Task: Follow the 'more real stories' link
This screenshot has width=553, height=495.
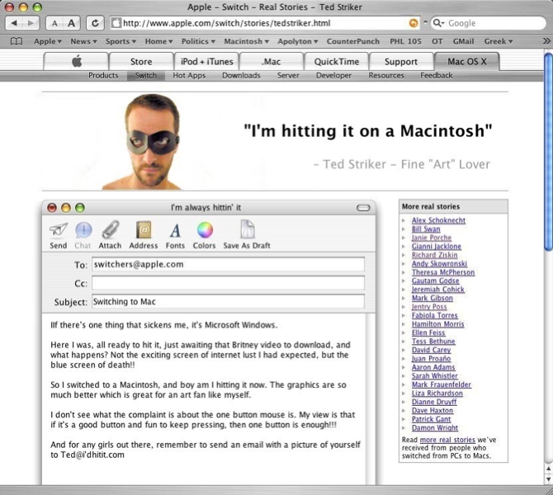Action: click(446, 441)
